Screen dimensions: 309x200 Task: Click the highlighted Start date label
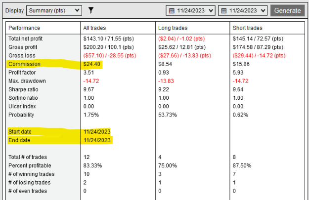click(x=20, y=131)
